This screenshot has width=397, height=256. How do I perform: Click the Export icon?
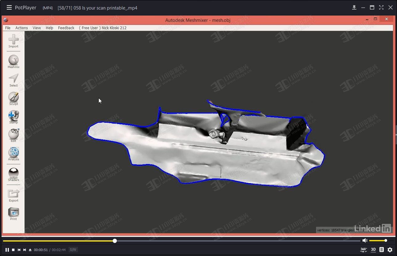coord(14,195)
